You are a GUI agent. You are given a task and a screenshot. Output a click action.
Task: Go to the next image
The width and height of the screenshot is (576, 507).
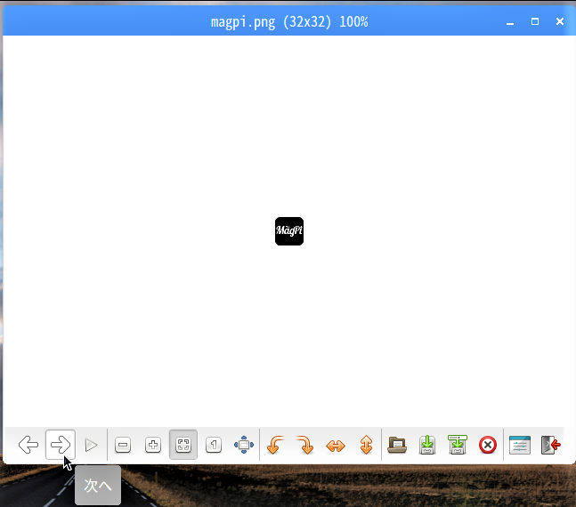(x=61, y=445)
